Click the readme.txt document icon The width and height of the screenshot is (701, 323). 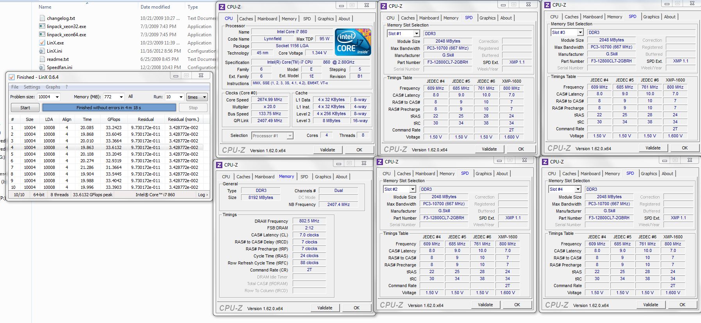42,59
